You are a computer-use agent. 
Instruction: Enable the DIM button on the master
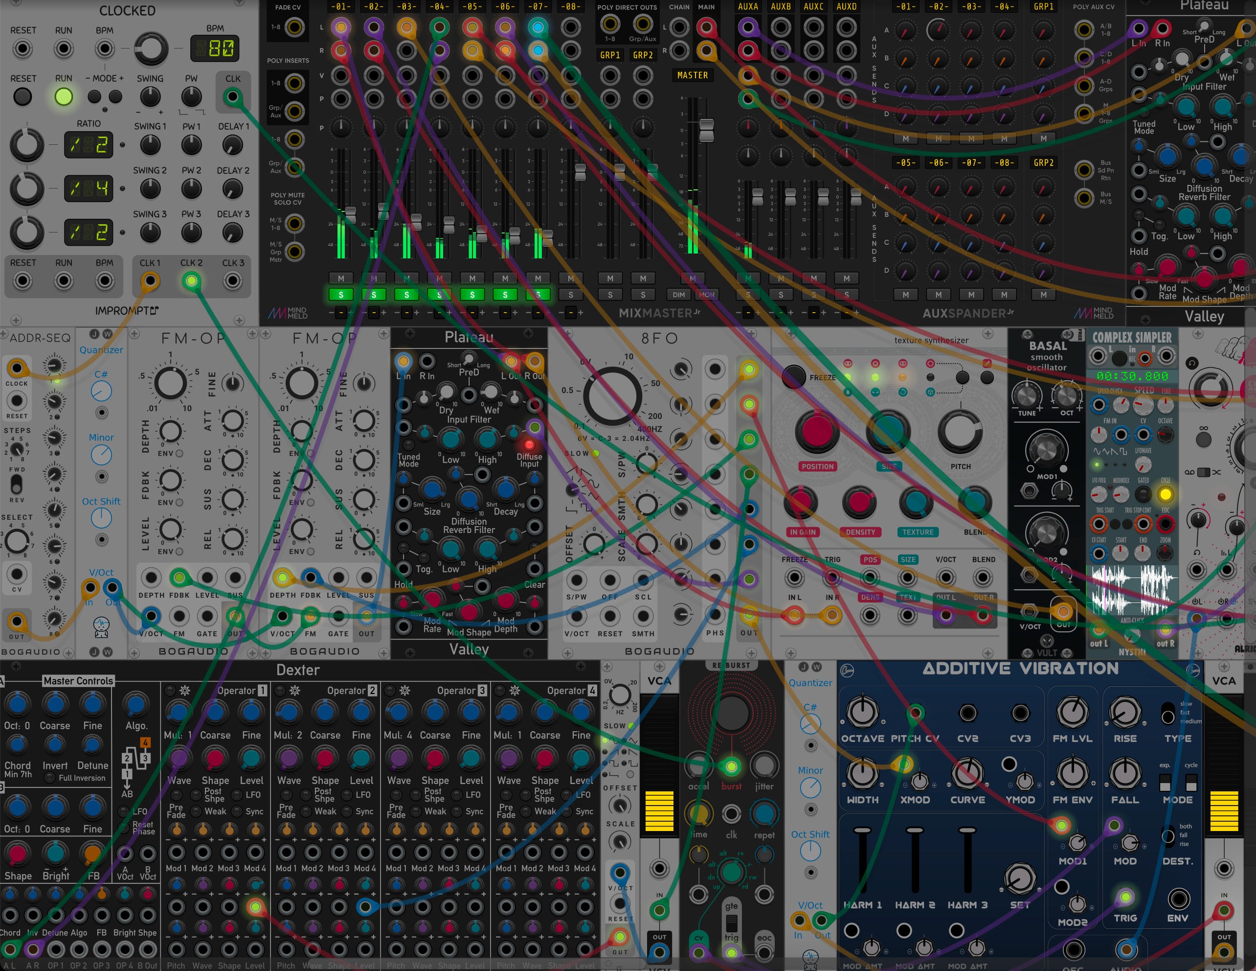pos(679,295)
